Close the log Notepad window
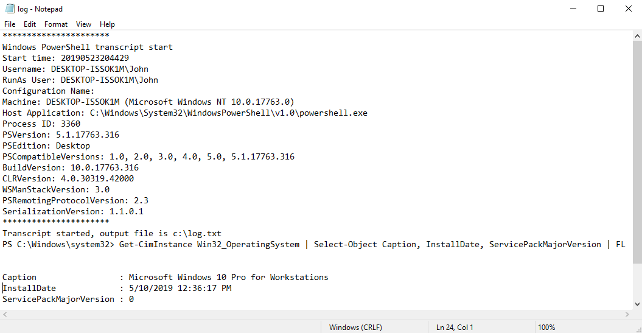This screenshot has width=642, height=333. click(629, 9)
